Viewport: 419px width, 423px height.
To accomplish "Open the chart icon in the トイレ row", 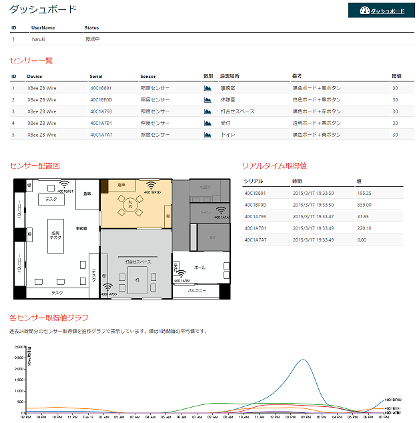I will tap(207, 135).
